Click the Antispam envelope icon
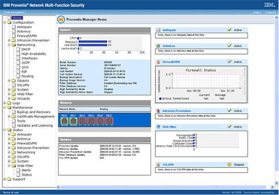This screenshot has height=195, width=279. pyautogui.click(x=158, y=30)
